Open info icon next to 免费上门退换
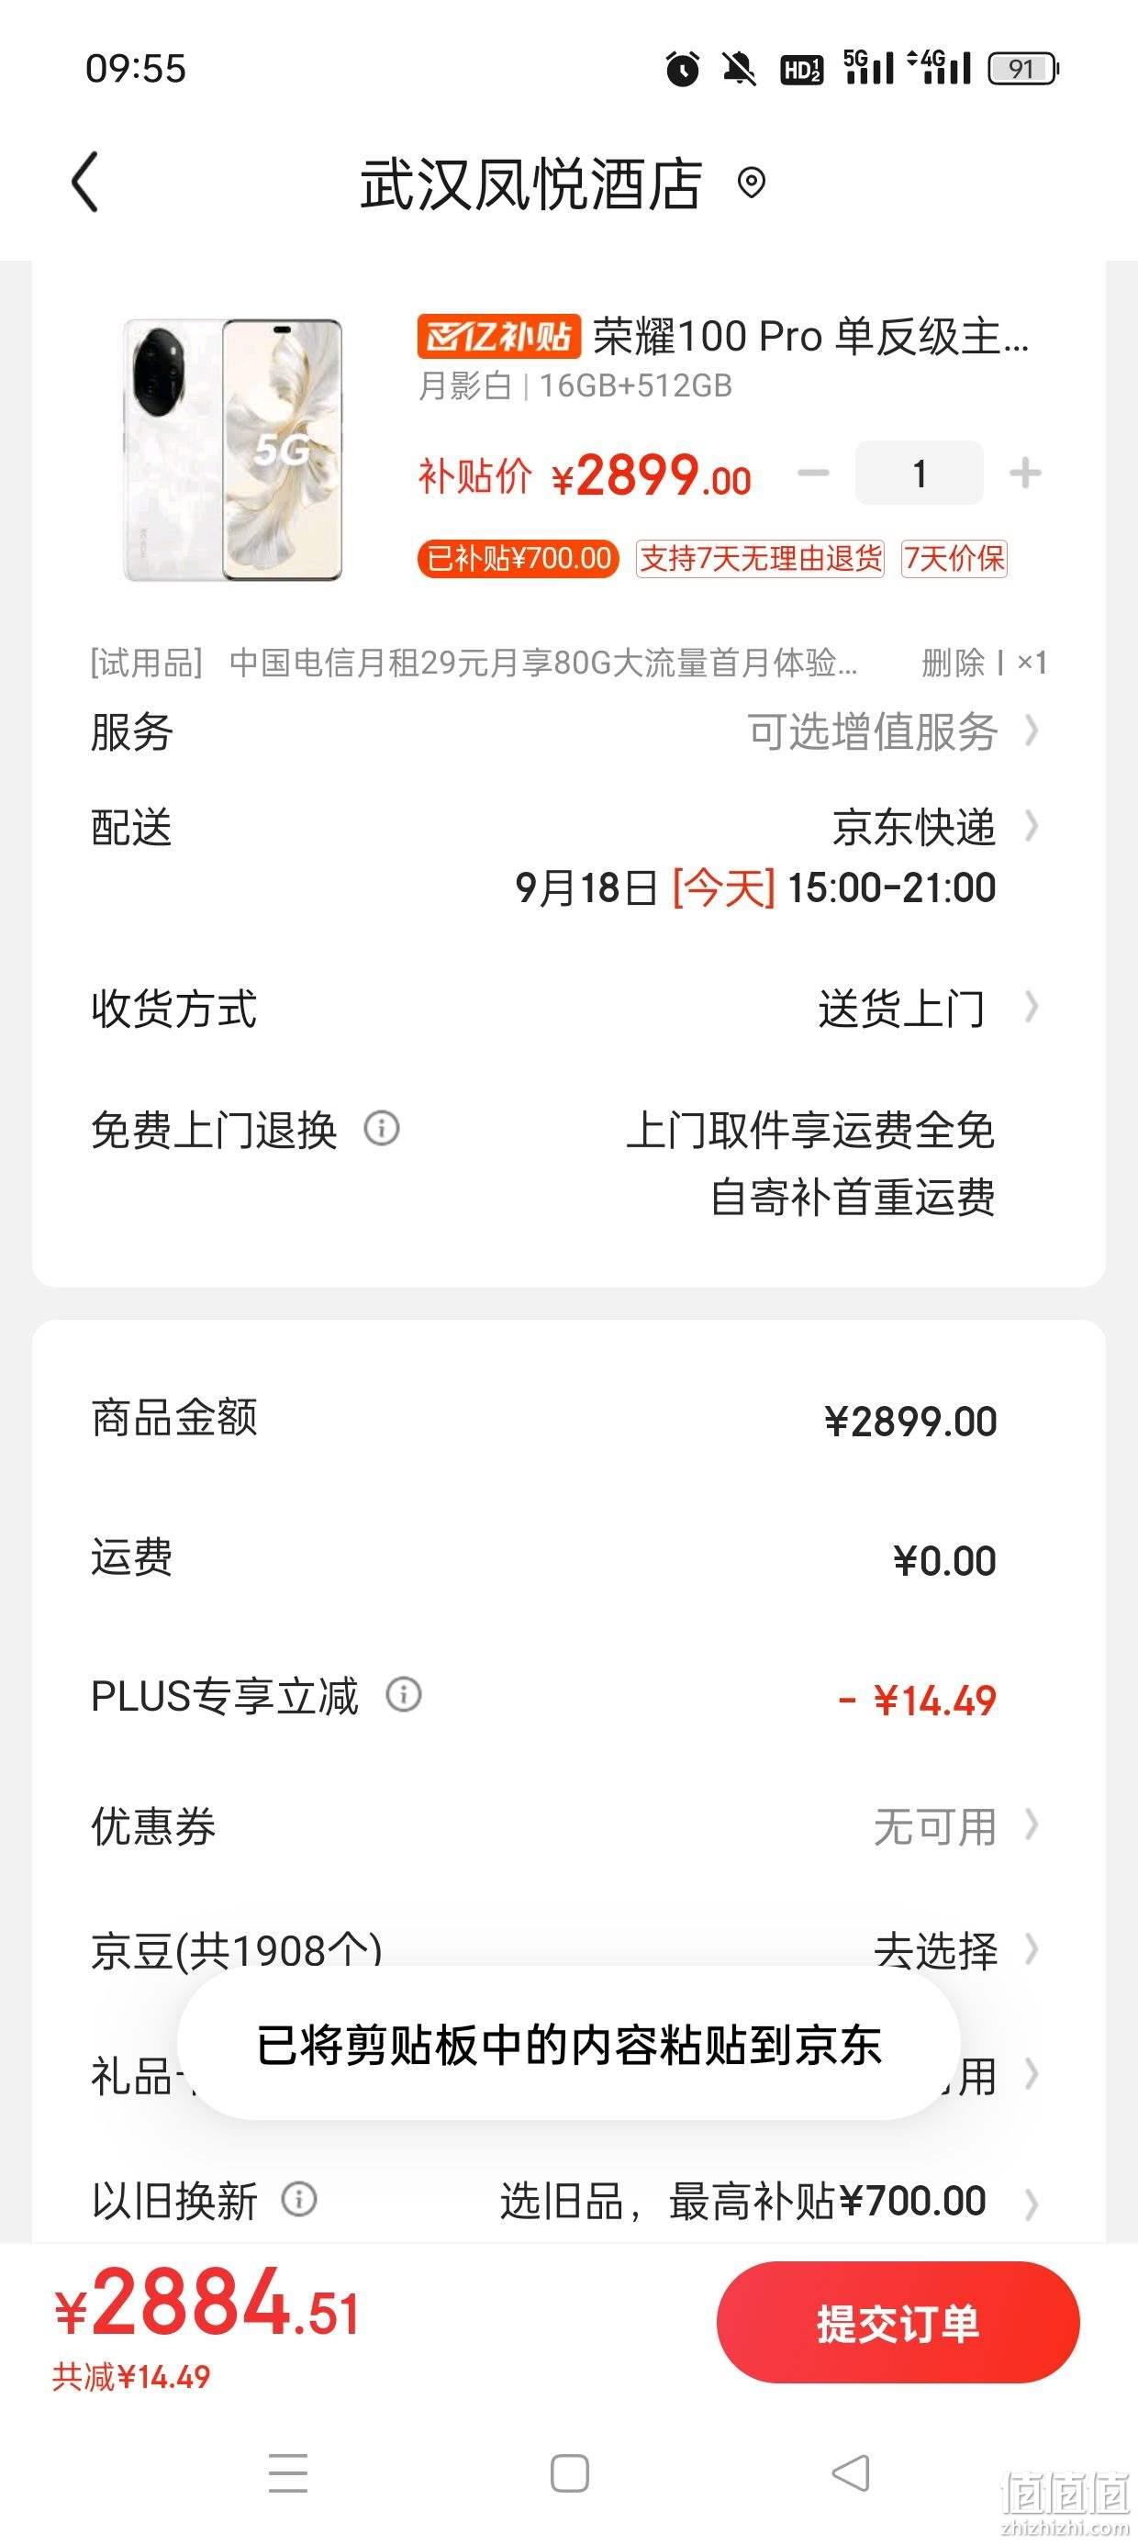 (381, 1128)
